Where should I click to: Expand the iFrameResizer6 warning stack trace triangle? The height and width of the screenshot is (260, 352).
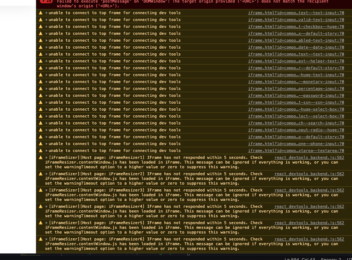click(46, 239)
